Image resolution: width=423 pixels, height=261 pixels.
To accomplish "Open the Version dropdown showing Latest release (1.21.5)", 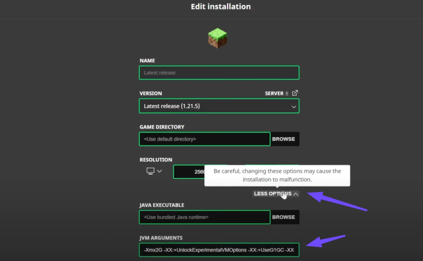I will (219, 106).
